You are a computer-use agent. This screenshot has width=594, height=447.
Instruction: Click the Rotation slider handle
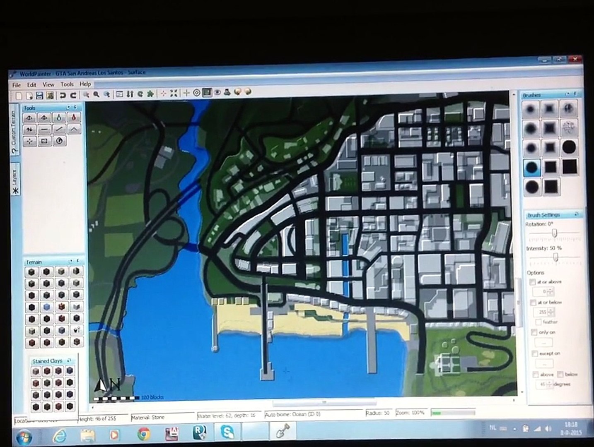[554, 233]
